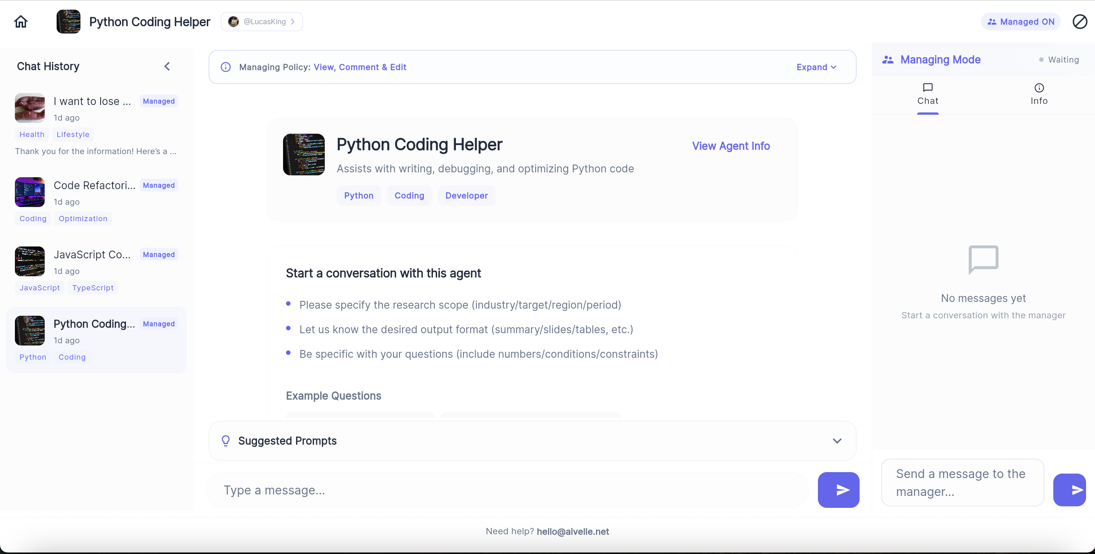
Task: Click the Developer tag on agent card
Action: 466,195
